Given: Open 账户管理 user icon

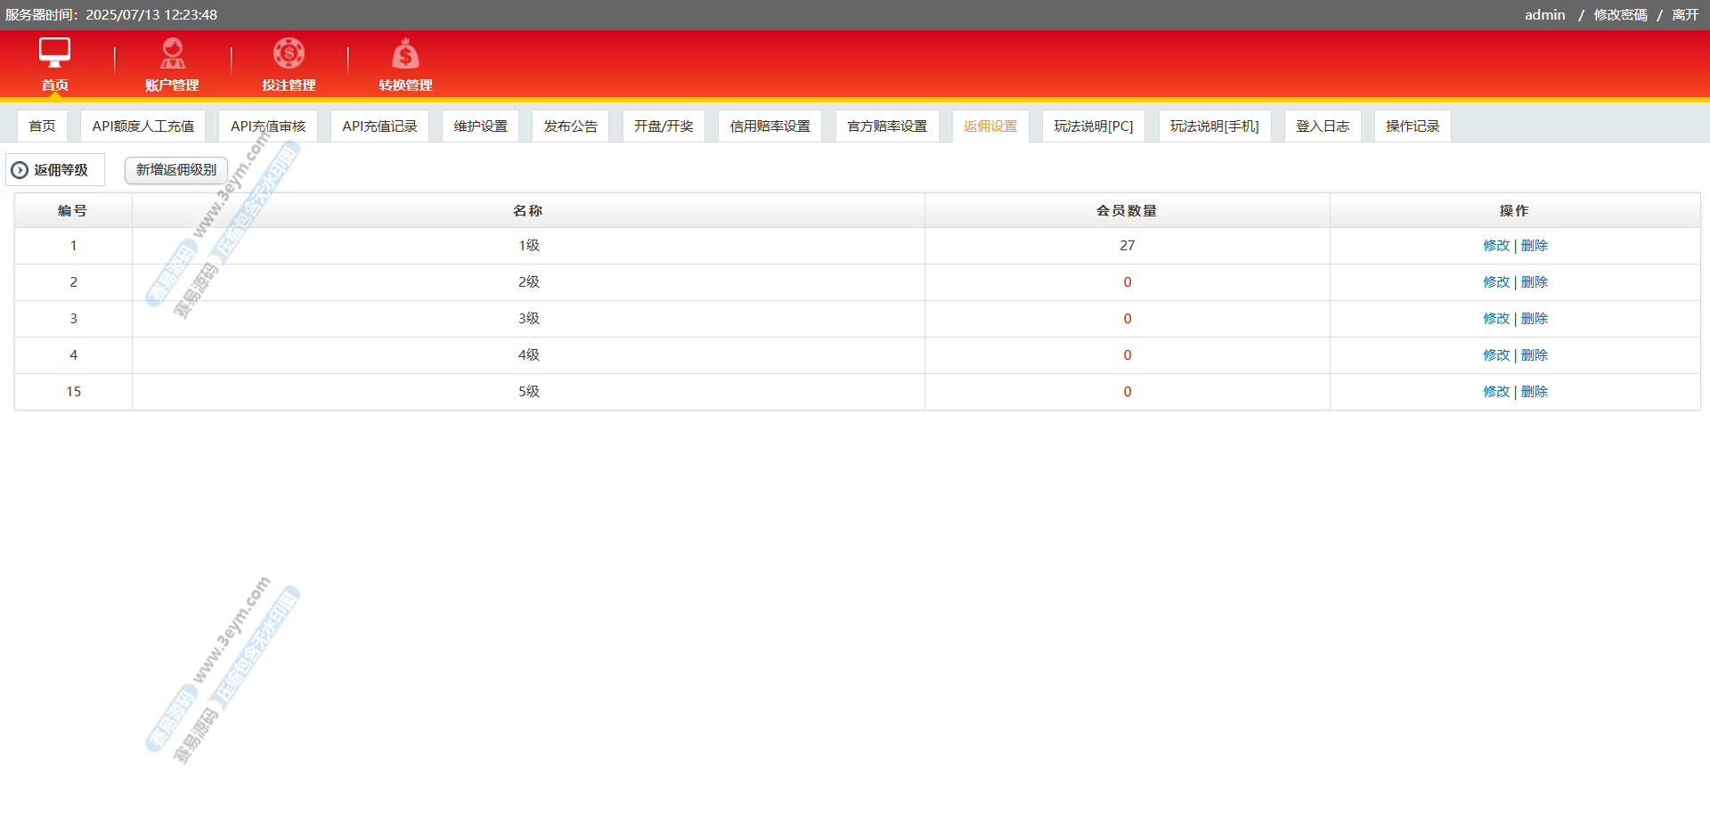Looking at the screenshot, I should click(x=172, y=53).
